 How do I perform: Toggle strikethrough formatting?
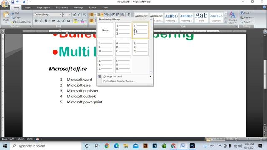[53, 20]
